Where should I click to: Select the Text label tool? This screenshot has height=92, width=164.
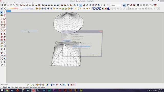pyautogui.click(x=5, y=46)
